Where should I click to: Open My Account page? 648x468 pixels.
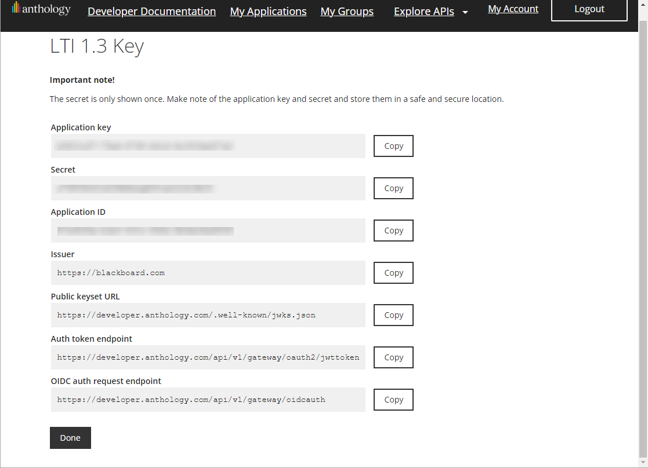point(513,9)
